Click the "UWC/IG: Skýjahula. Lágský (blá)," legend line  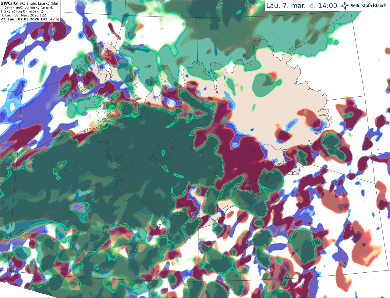pos(30,3)
